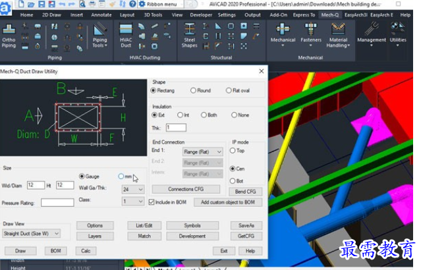Click the dot pattern icon in Structural panel

coord(244,47)
